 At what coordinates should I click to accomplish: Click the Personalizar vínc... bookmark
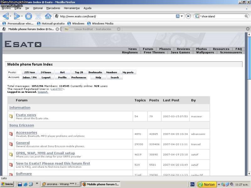click(18, 23)
